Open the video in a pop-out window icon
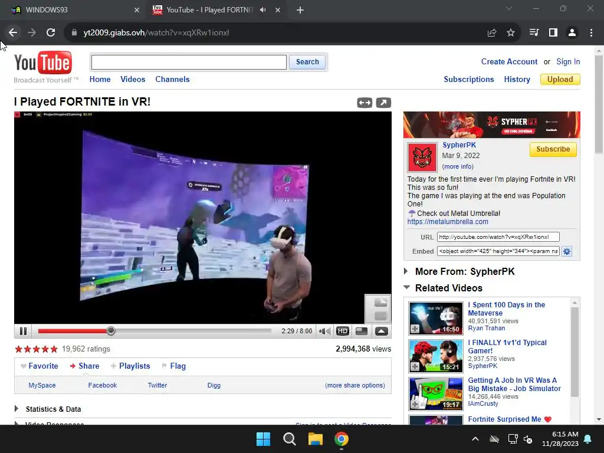The image size is (604, 453). (x=383, y=103)
